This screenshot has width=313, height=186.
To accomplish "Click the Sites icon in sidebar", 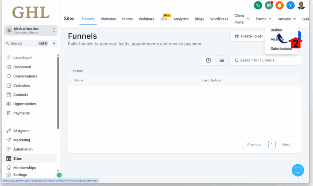I will (9, 159).
